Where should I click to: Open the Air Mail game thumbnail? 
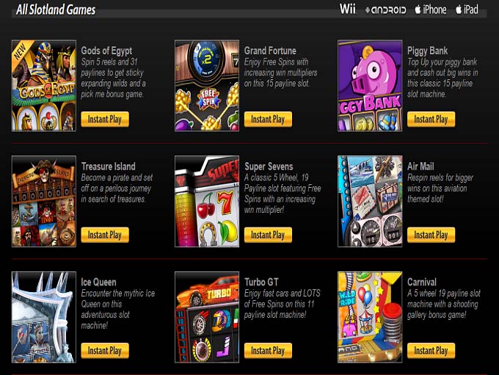coord(370,201)
